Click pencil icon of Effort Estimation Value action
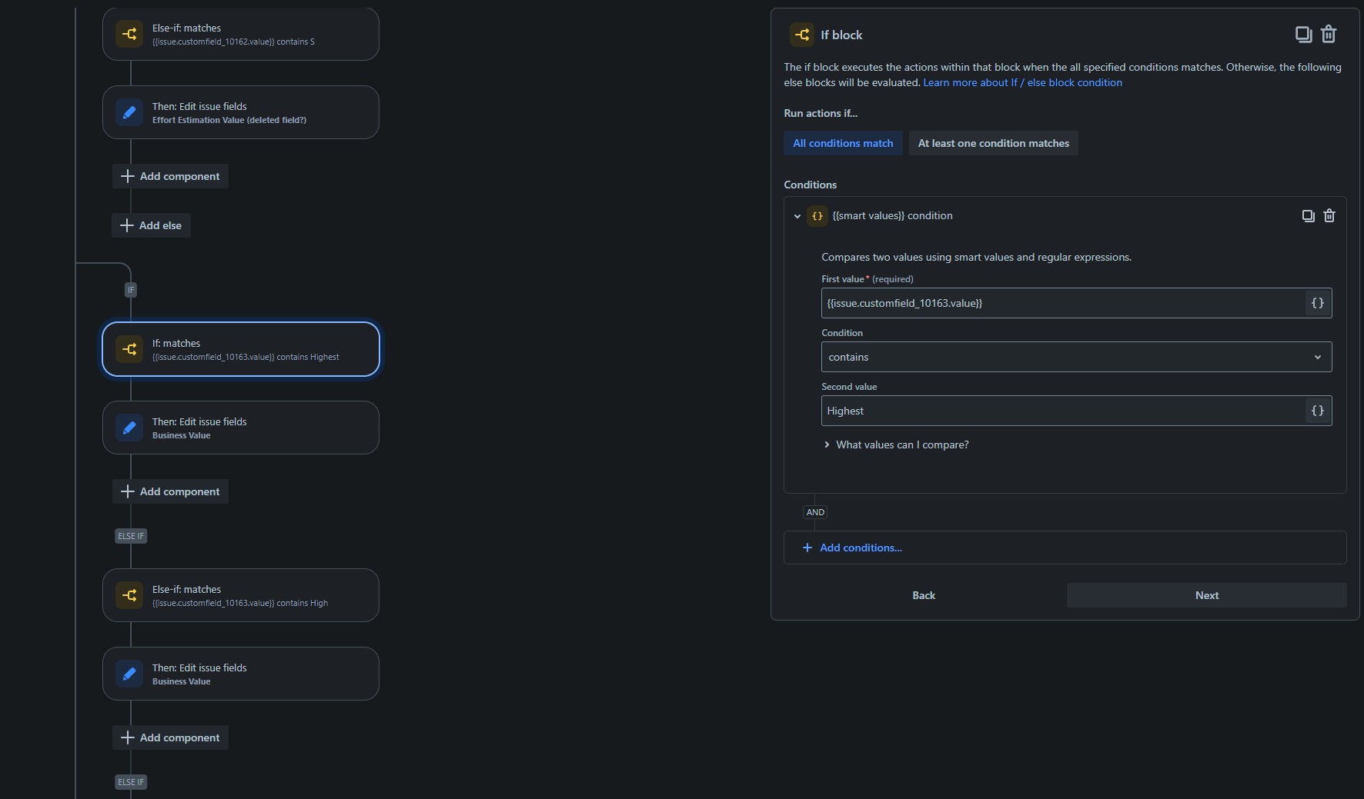Viewport: 1364px width, 799px height. pos(129,112)
